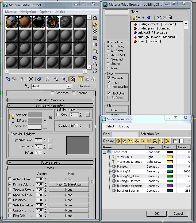The height and width of the screenshot is (223, 196).
Task: Open the Material menu
Action: click(11, 12)
